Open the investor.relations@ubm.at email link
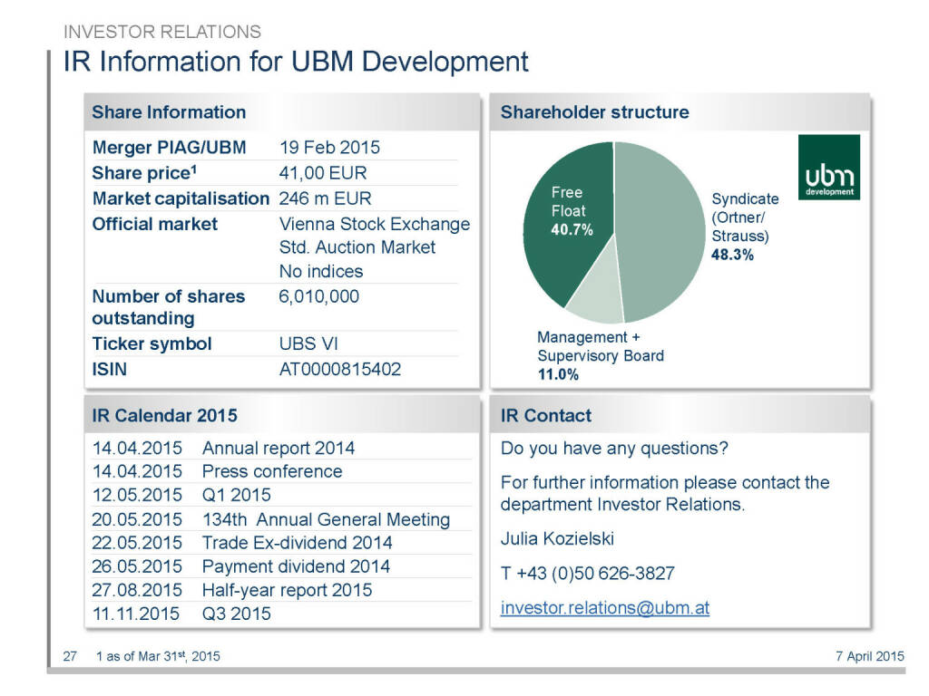Viewport: 929px width, 696px height. pyautogui.click(x=604, y=608)
